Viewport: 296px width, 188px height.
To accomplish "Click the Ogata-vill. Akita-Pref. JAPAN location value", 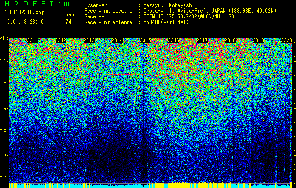I will coord(210,11).
